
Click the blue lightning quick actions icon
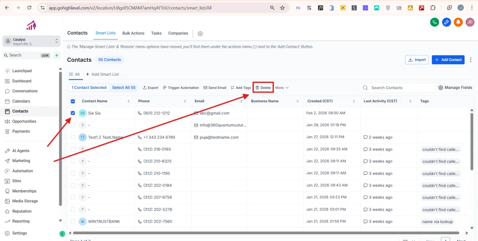point(447,22)
